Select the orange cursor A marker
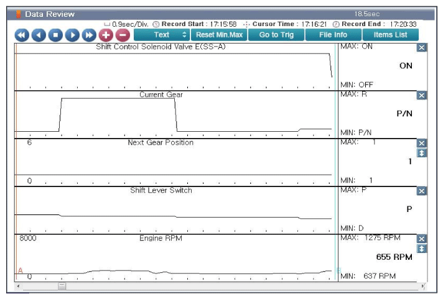This screenshot has width=443, height=299. point(21,270)
